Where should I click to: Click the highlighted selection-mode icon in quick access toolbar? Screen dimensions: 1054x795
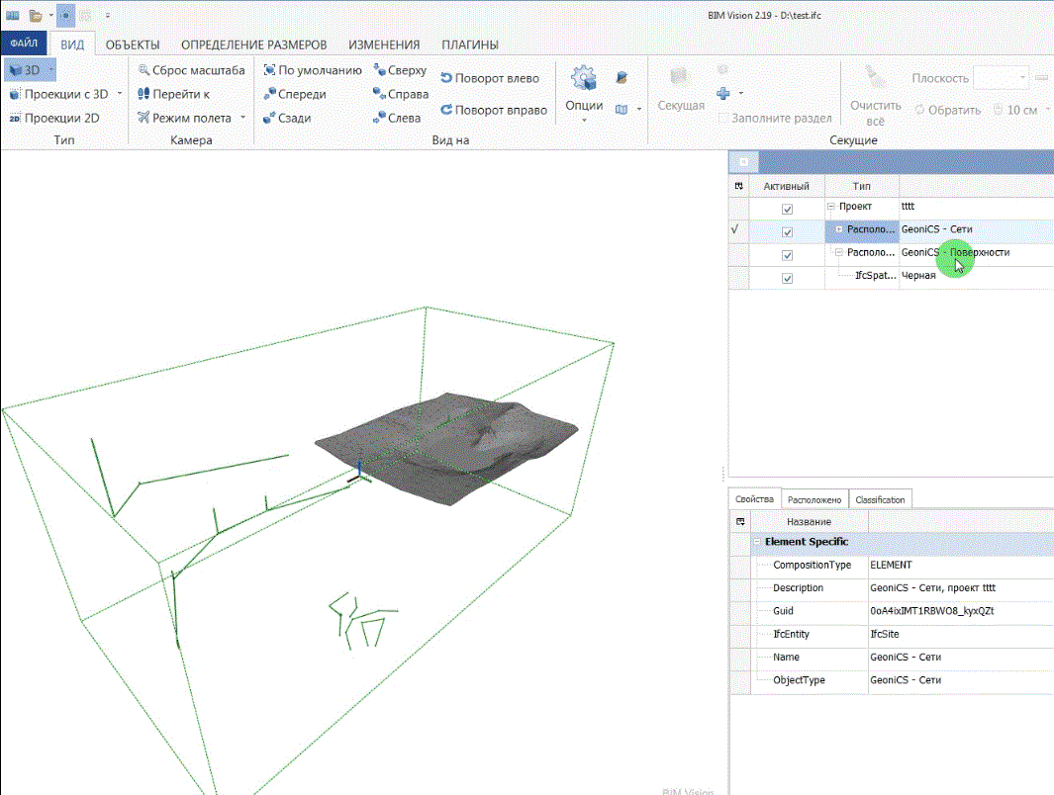point(65,15)
